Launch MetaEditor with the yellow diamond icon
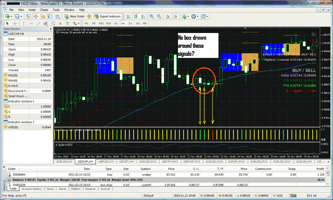Screen dimensions: 333x200 click(89, 16)
